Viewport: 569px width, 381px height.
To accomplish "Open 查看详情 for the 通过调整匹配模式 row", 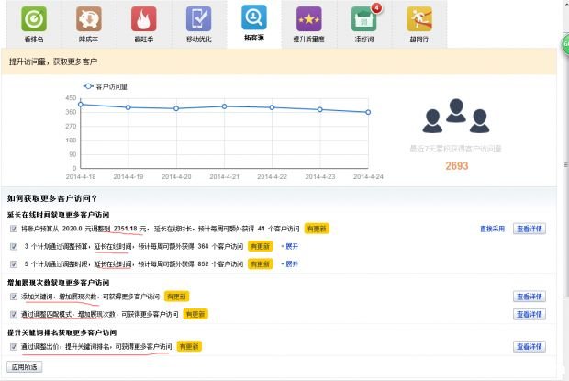I will [x=530, y=314].
